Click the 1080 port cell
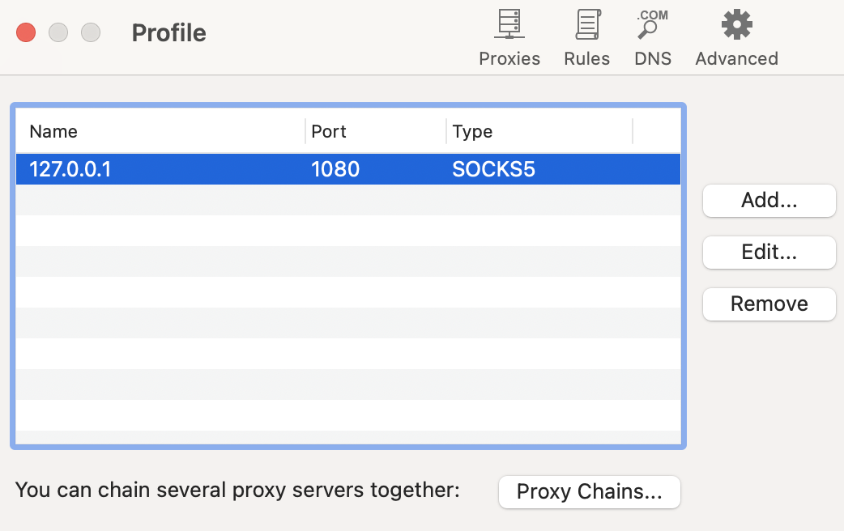 pyautogui.click(x=335, y=169)
